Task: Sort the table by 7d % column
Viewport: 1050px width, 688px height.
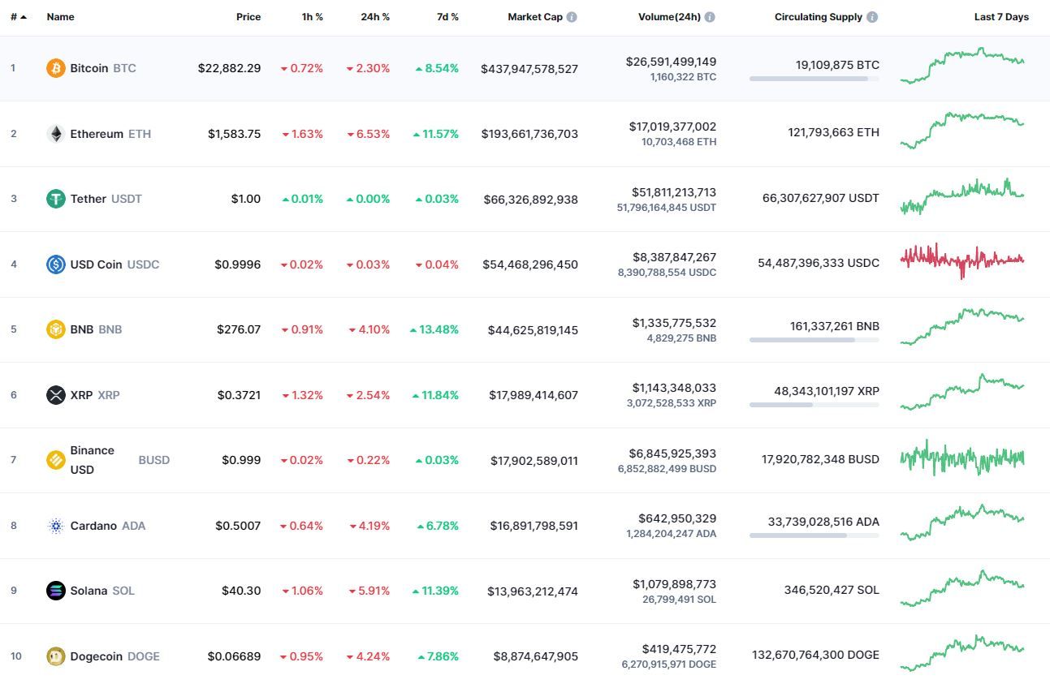Action: [x=447, y=17]
